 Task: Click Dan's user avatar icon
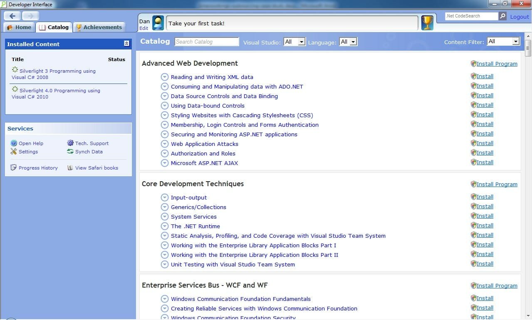pos(158,23)
